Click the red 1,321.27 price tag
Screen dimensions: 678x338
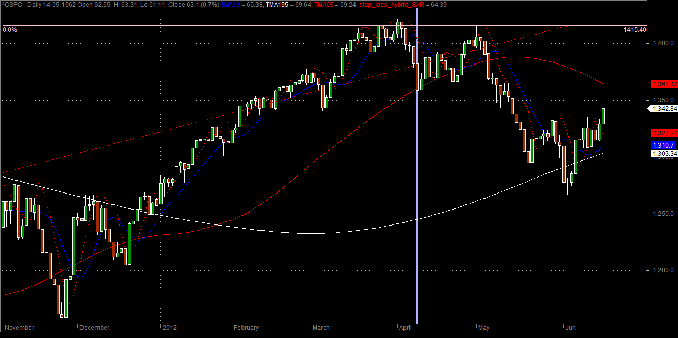(x=664, y=133)
